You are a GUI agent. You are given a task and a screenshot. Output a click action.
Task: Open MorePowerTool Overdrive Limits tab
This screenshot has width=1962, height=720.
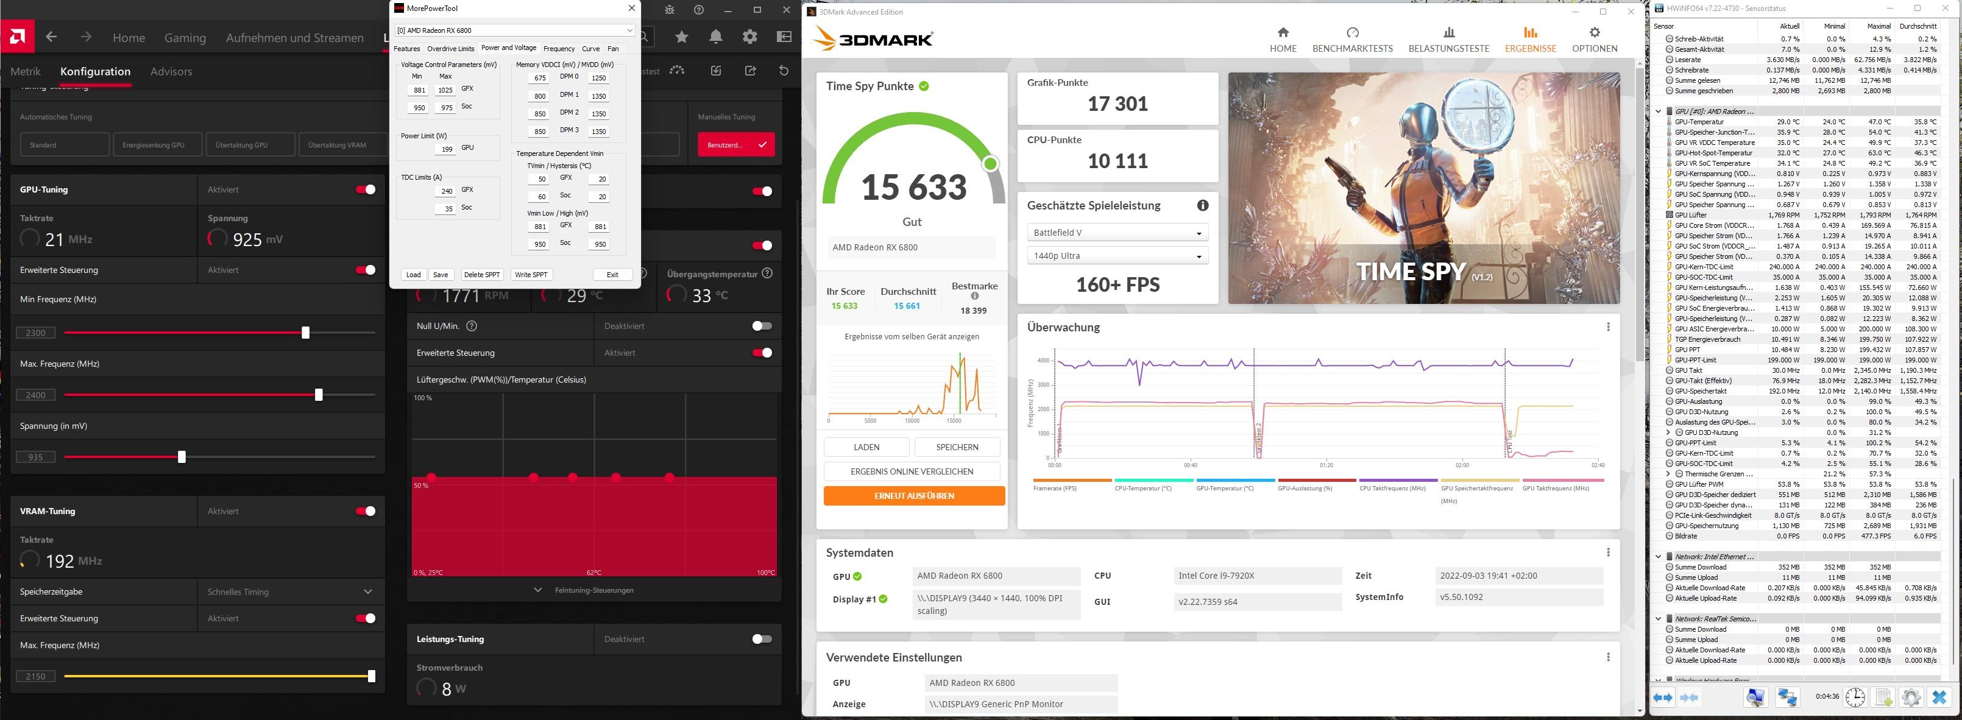[x=450, y=49]
